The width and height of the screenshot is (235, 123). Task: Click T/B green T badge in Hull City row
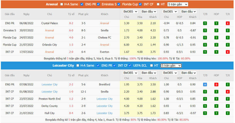point(205,113)
